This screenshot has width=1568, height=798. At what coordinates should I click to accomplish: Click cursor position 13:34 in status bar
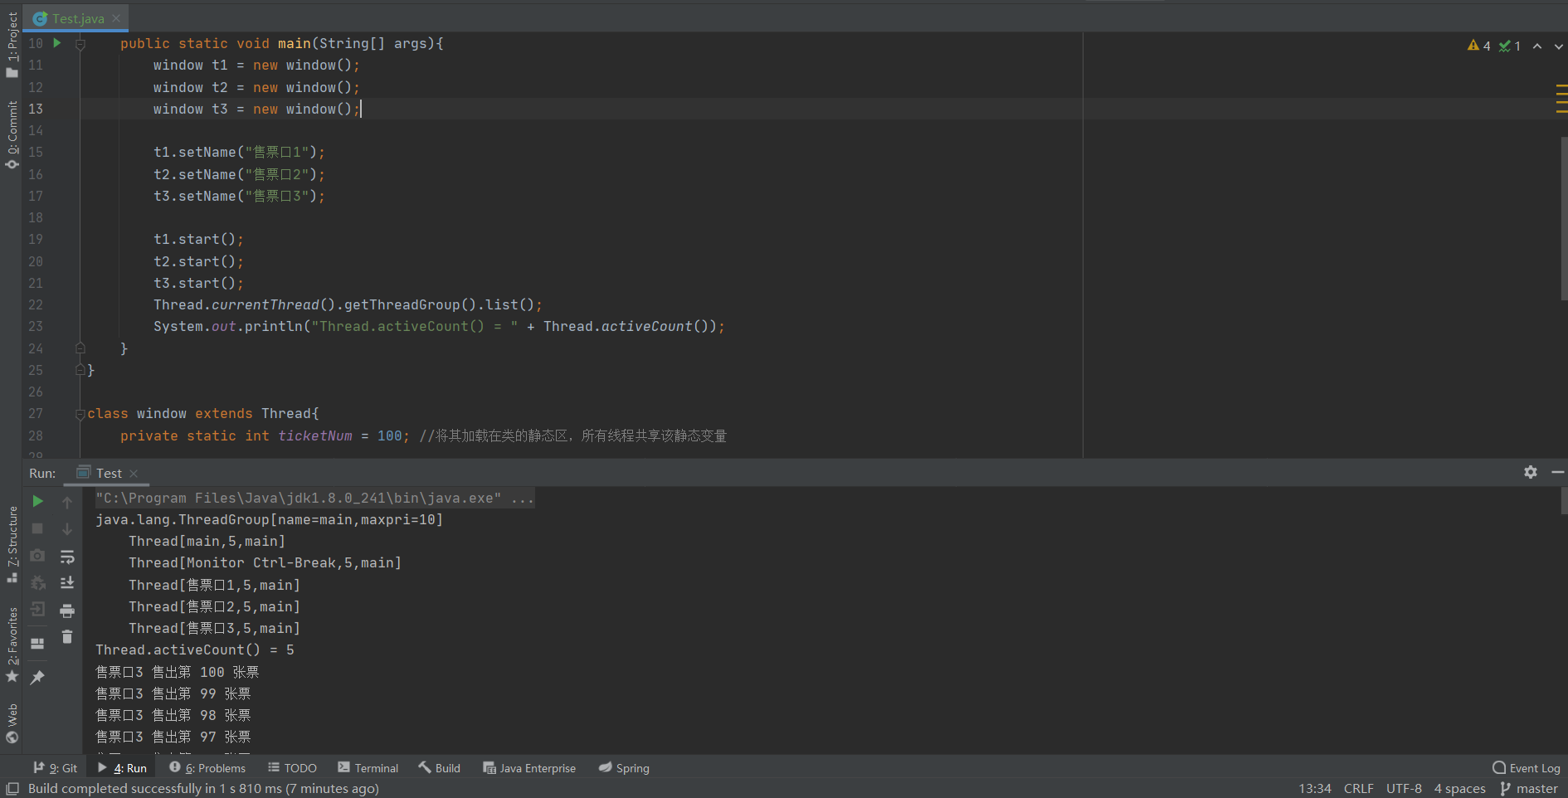pos(1314,789)
